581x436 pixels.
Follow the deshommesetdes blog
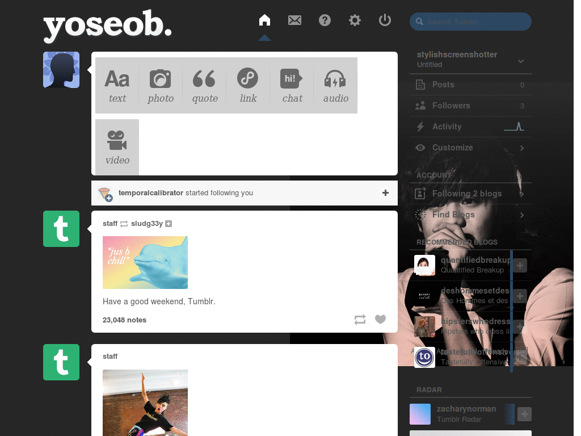point(520,296)
